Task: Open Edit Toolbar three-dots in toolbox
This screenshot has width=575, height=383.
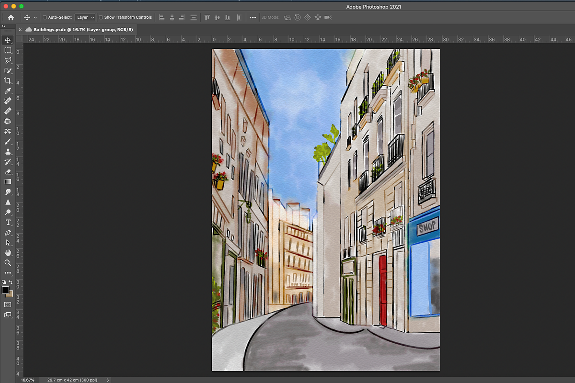Action: [8, 273]
